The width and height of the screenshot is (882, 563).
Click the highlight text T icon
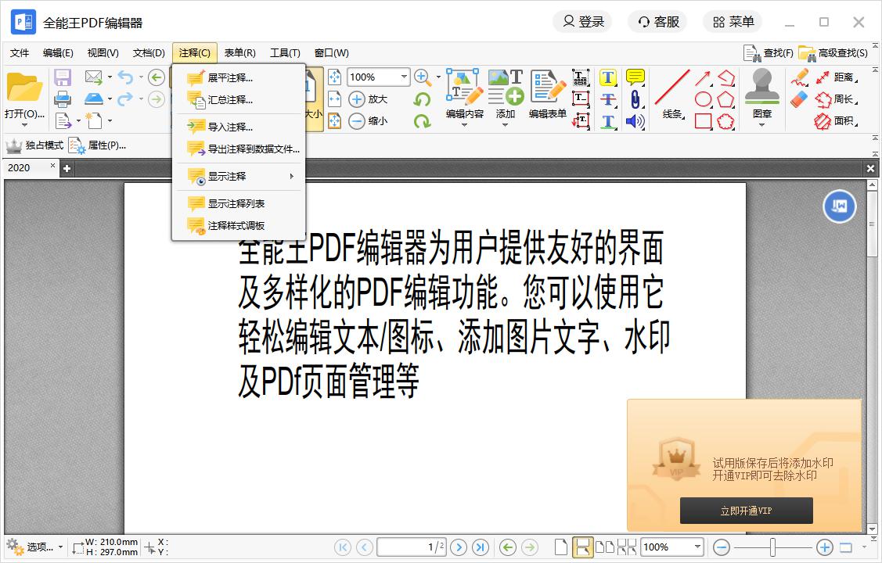click(x=608, y=77)
